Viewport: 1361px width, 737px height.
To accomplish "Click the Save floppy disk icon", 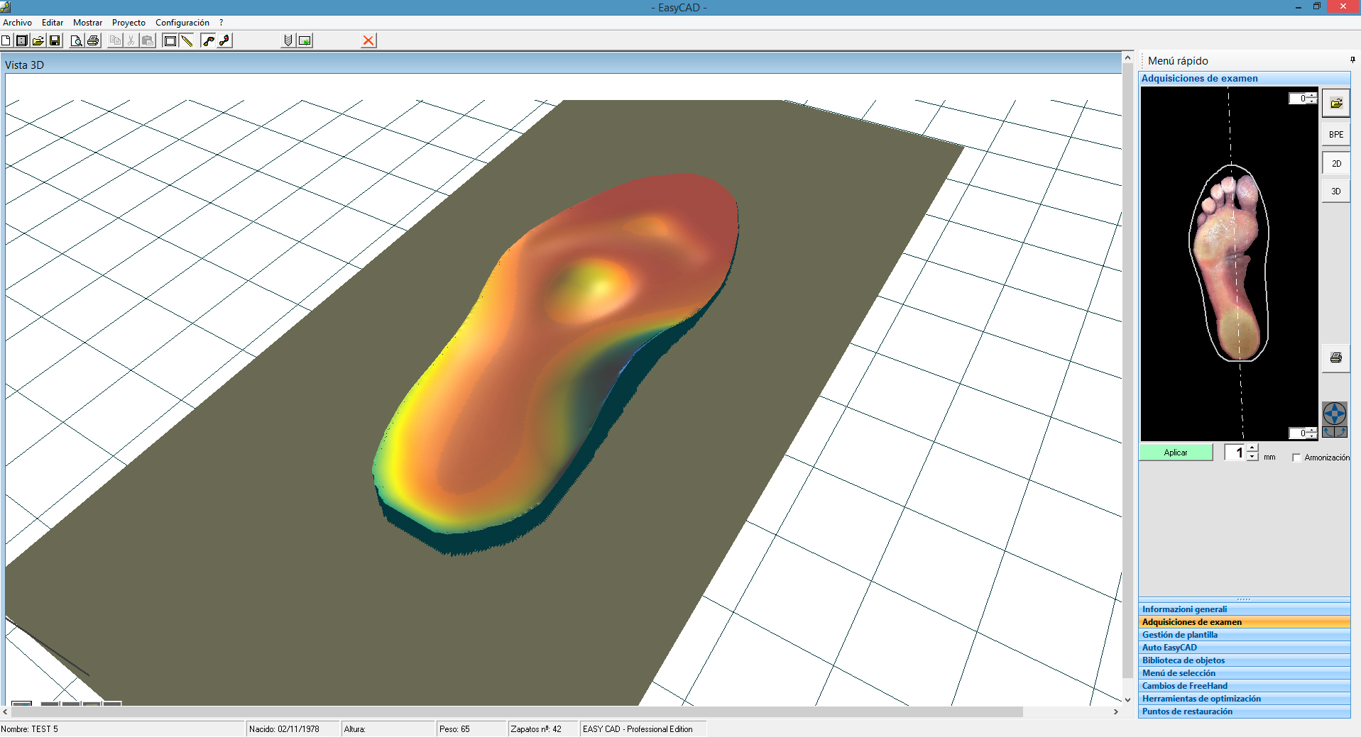I will point(55,41).
